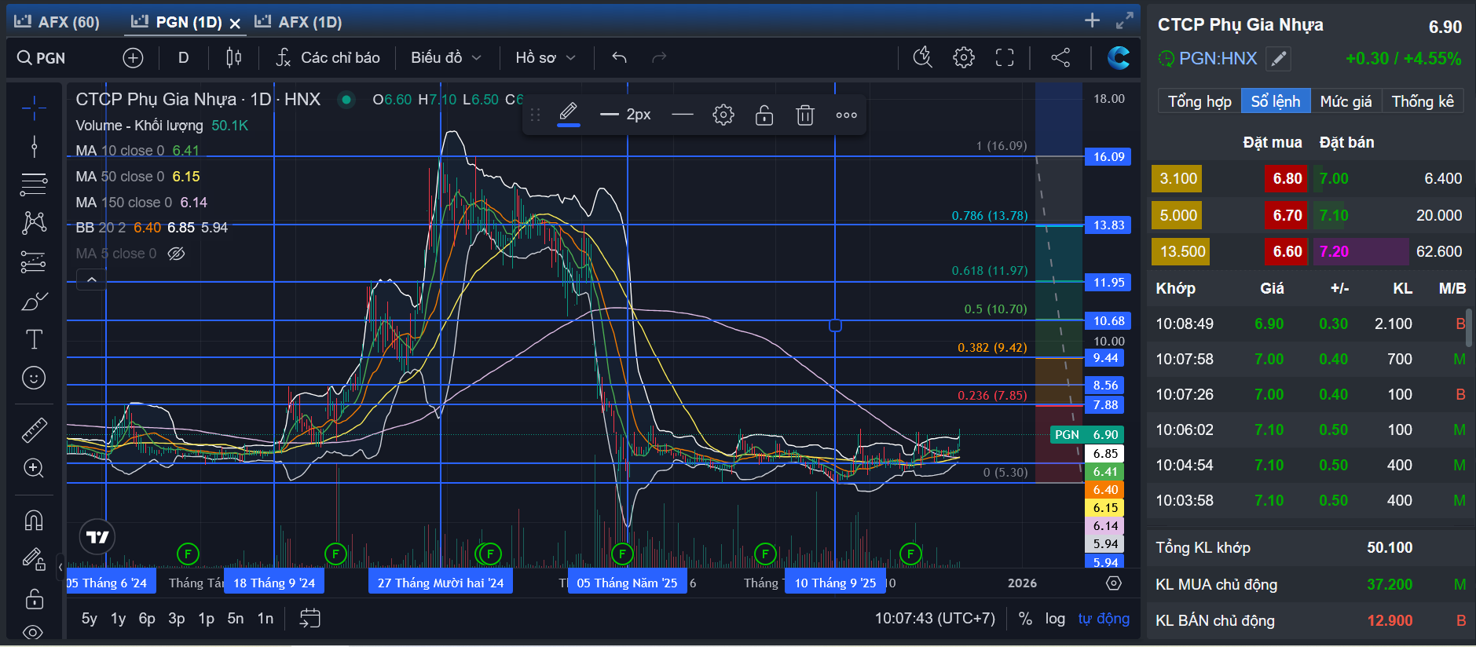Edit PGN:HNX symbol with pencil icon
Screen dimensions: 1476x647
pos(1279,59)
